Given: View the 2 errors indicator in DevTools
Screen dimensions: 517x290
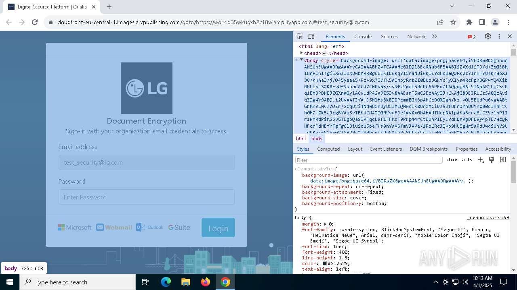Looking at the screenshot, I should (472, 37).
